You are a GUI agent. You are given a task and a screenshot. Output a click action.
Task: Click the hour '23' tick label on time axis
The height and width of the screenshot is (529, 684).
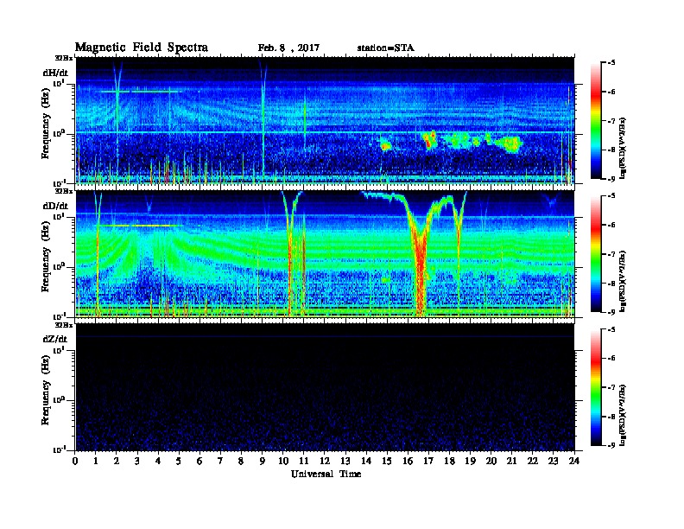click(x=554, y=461)
